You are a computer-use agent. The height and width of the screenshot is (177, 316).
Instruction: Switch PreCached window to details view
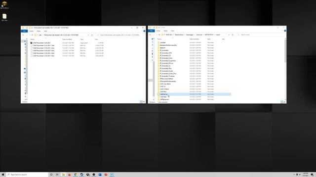pyautogui.click(x=141, y=102)
